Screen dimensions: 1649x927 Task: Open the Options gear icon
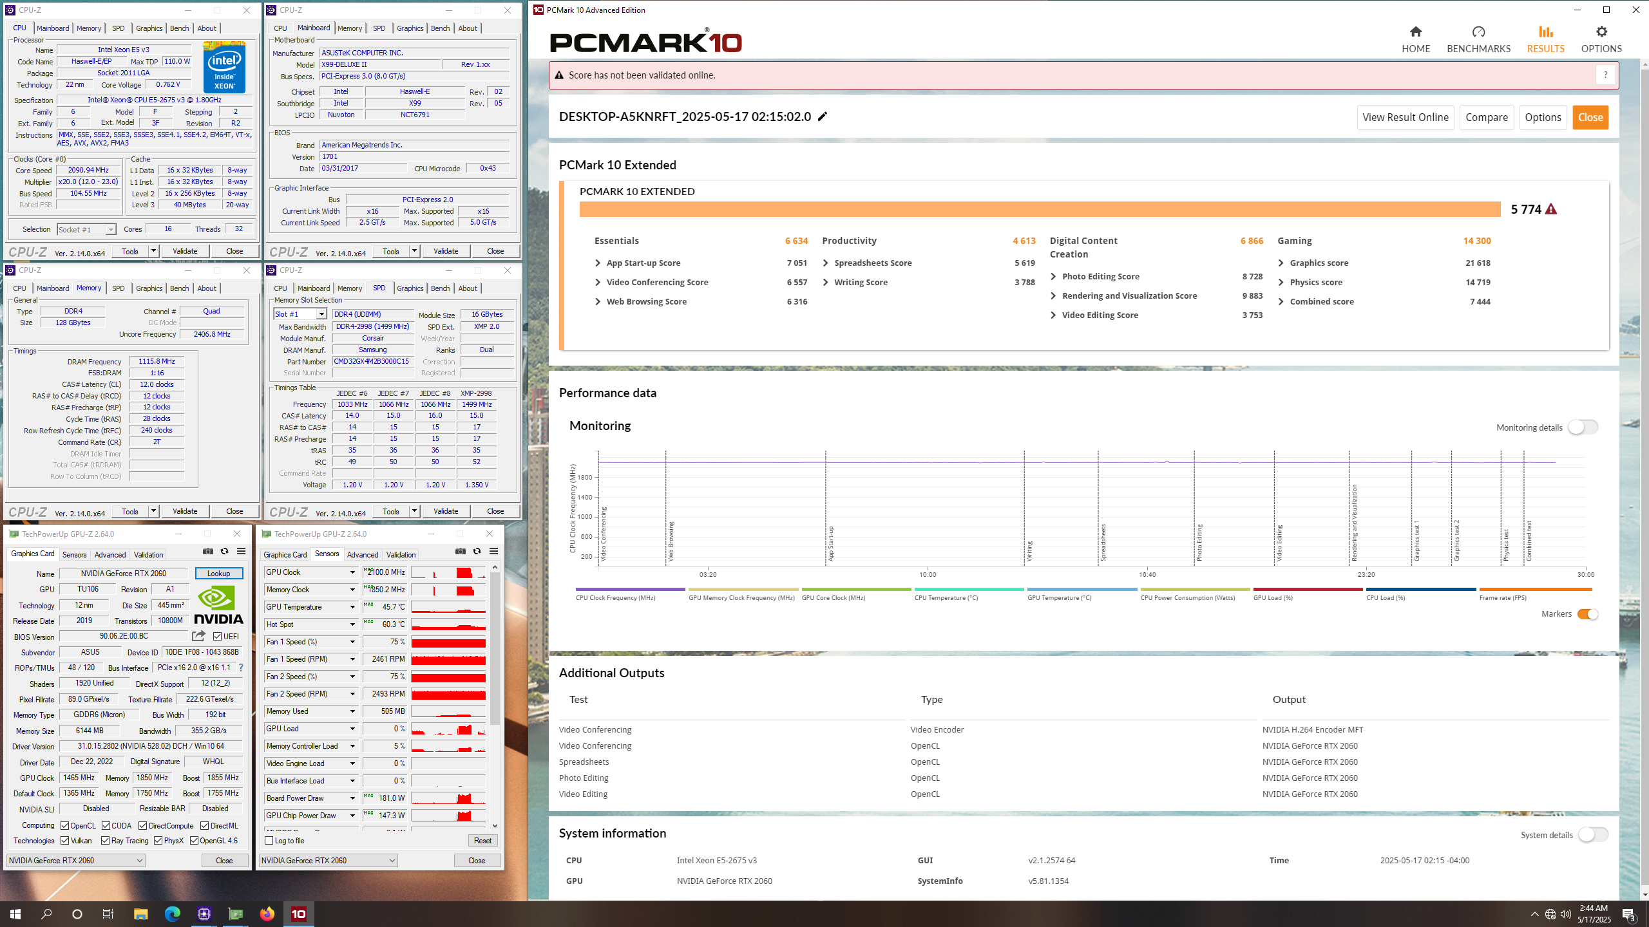tap(1601, 32)
